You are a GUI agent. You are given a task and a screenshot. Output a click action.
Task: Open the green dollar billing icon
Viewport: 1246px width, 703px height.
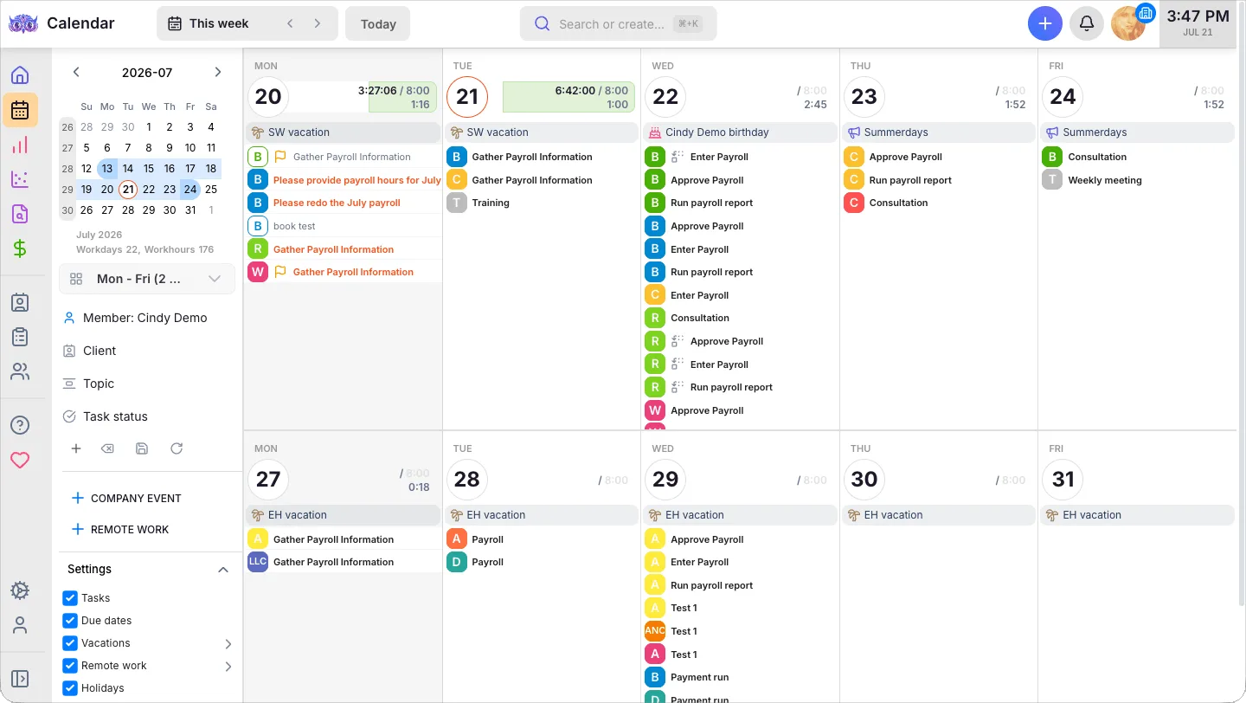coord(20,248)
